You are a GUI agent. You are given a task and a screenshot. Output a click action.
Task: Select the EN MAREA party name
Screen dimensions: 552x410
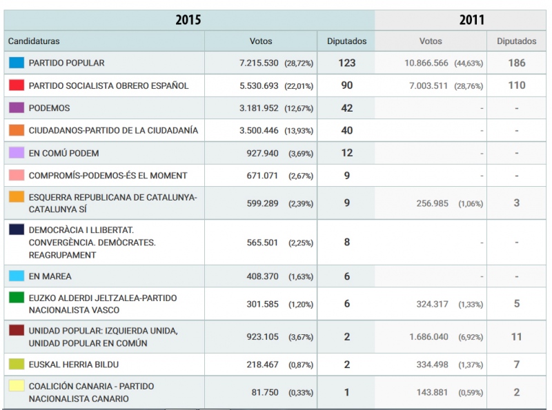[x=50, y=276]
